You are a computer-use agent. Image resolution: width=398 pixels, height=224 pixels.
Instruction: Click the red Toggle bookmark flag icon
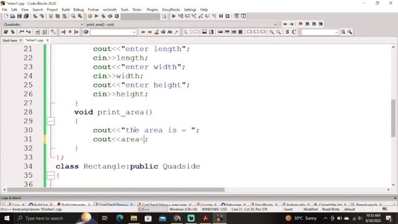[x=300, y=24]
